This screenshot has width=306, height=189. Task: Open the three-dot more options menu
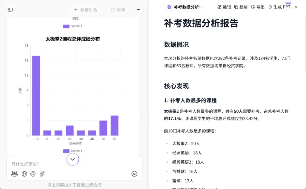(x=138, y=10)
